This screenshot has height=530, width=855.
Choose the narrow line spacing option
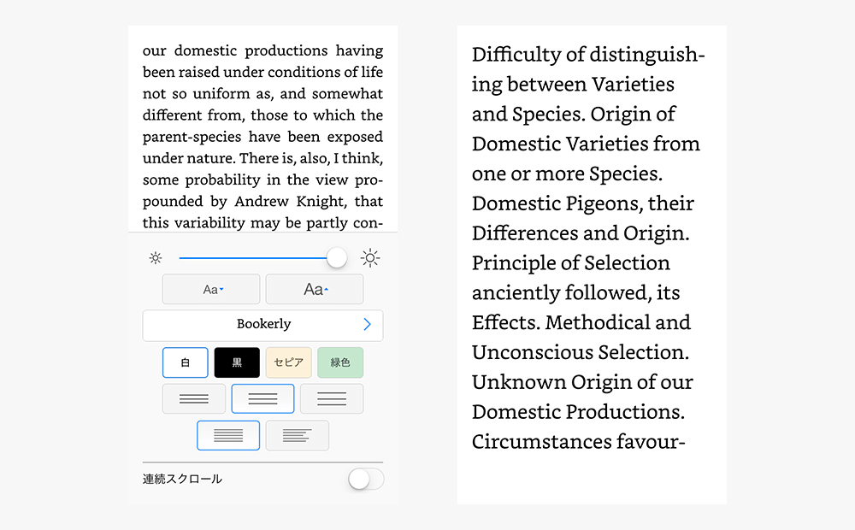click(193, 398)
